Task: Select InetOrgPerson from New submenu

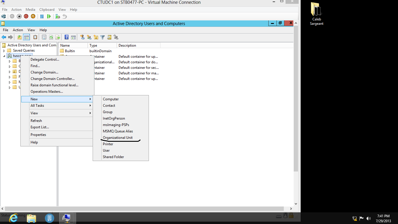Action: (121, 118)
